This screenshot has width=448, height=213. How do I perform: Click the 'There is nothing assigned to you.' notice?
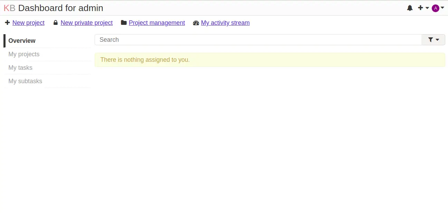270,60
